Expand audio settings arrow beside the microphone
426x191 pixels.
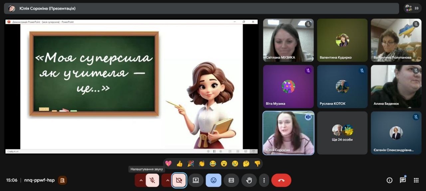(x=140, y=180)
